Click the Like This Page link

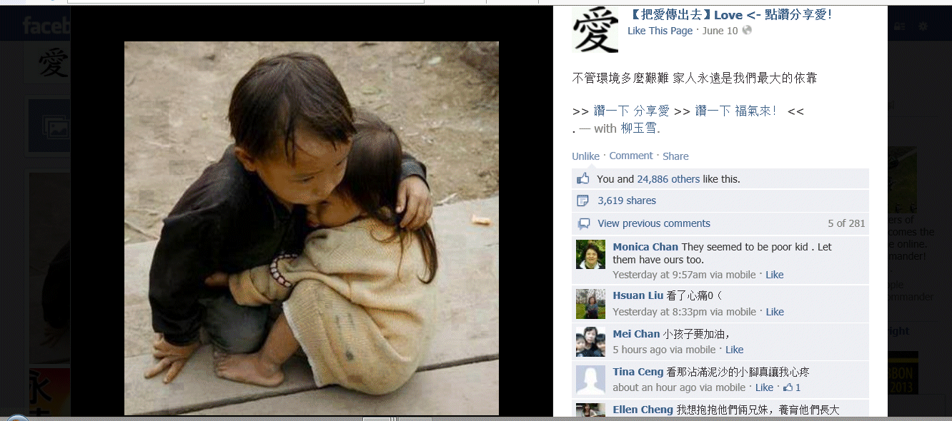[x=660, y=31]
